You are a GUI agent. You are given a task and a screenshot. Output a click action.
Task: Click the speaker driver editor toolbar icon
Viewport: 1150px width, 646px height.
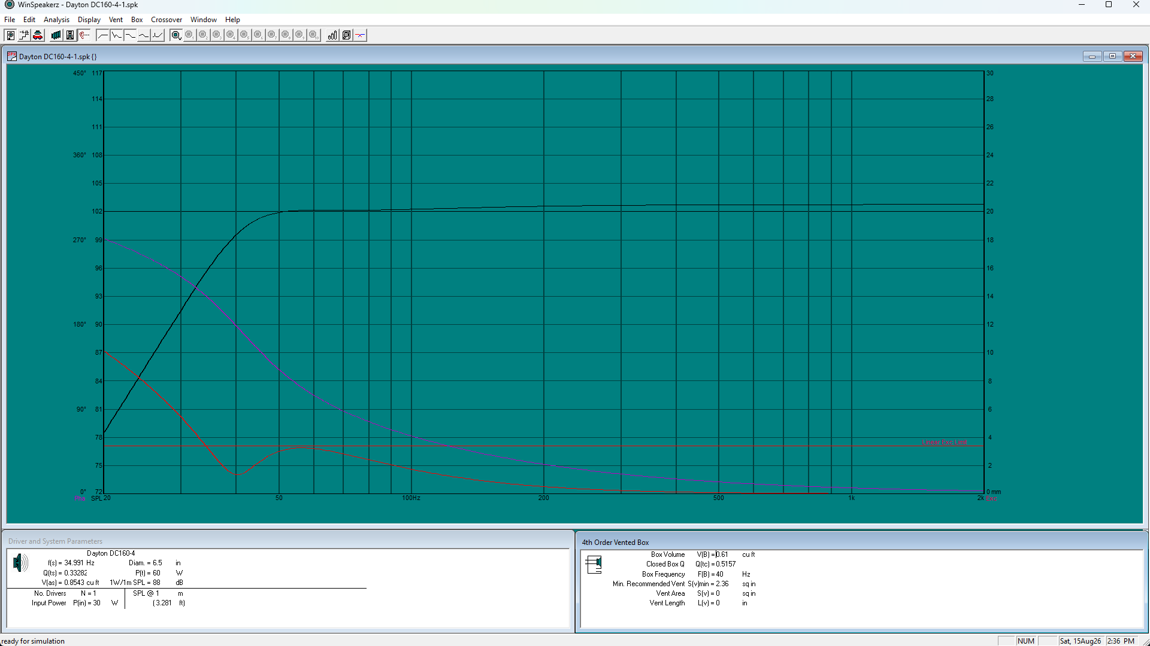tap(10, 35)
